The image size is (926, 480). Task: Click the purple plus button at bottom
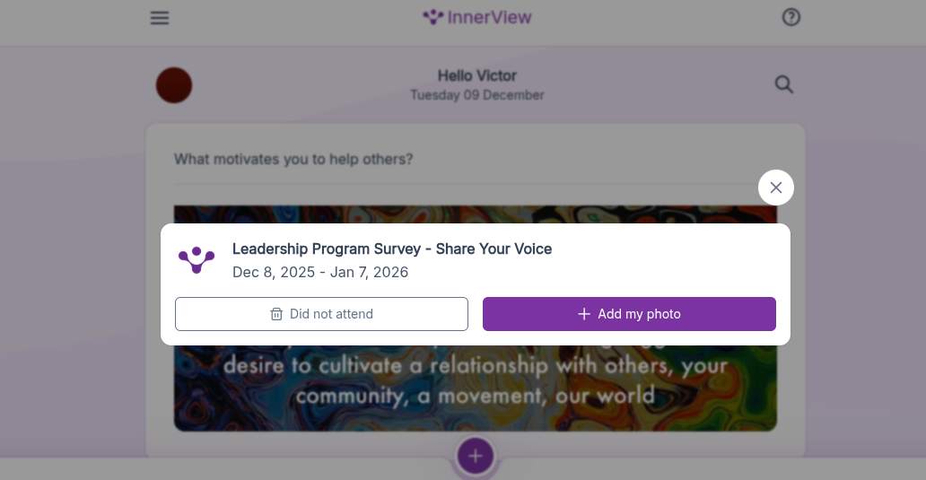pyautogui.click(x=476, y=456)
